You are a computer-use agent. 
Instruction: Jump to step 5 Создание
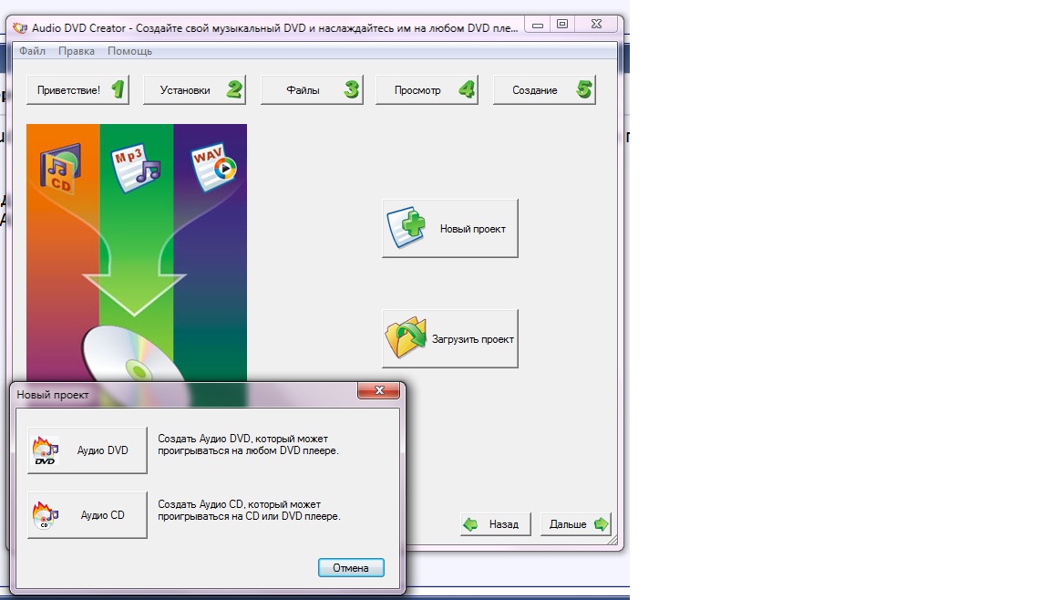(544, 90)
